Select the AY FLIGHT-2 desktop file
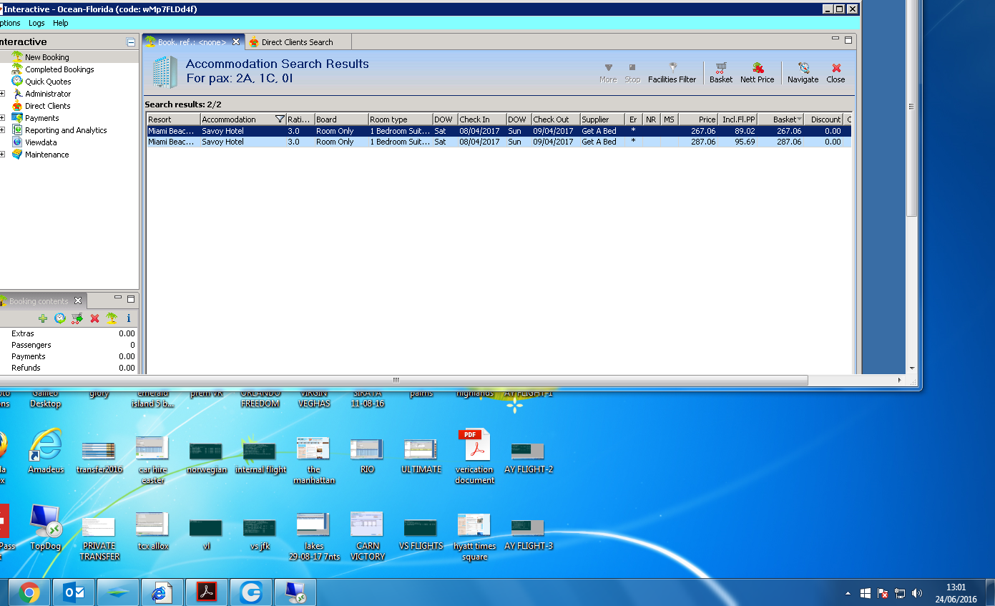The height and width of the screenshot is (606, 995). (529, 456)
